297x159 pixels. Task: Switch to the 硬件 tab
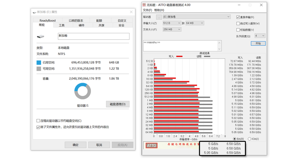point(81,25)
